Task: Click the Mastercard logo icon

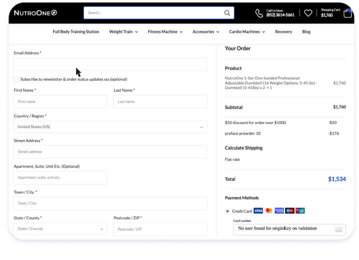Action: click(269, 211)
